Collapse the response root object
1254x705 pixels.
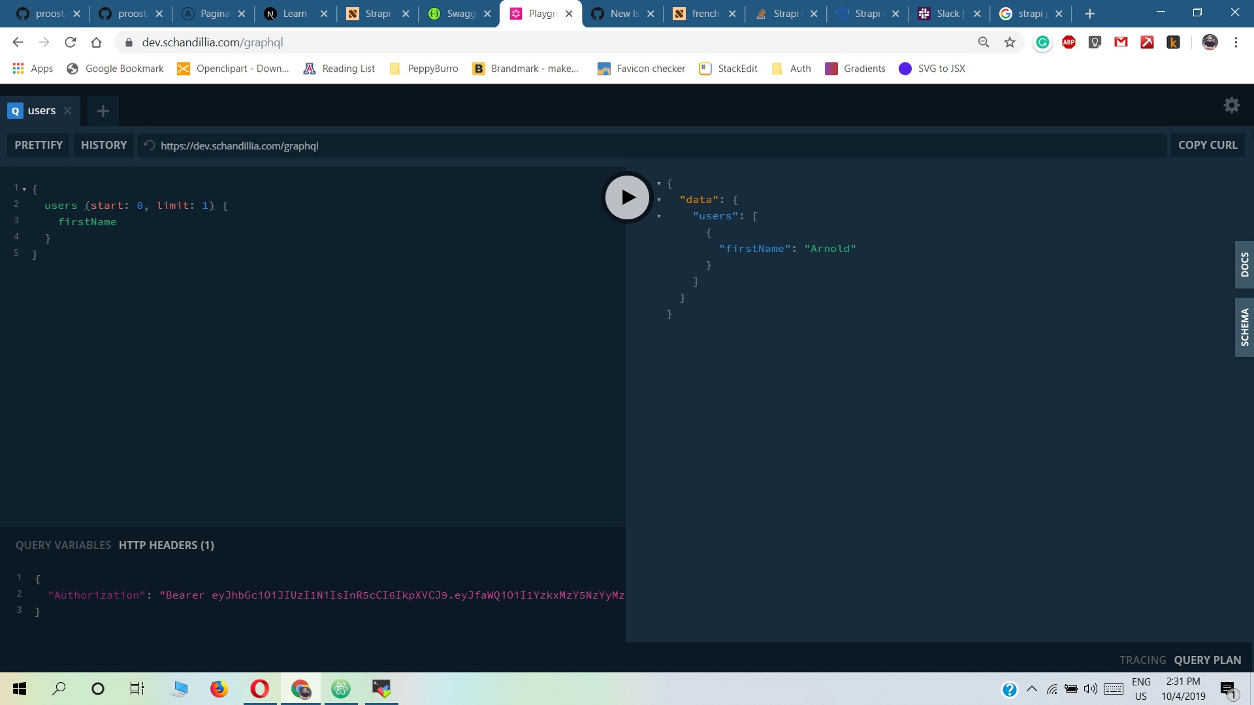(659, 184)
